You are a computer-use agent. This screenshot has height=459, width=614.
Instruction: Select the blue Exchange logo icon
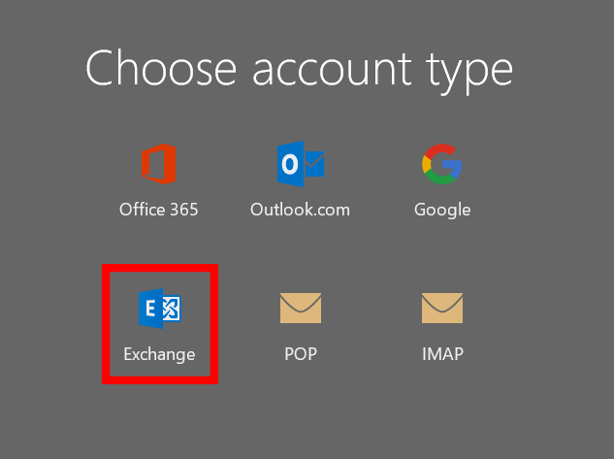click(159, 308)
